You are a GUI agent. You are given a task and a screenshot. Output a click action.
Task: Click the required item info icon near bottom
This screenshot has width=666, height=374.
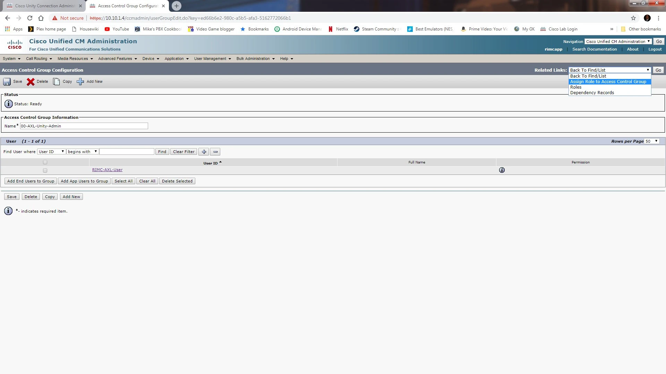(x=8, y=211)
